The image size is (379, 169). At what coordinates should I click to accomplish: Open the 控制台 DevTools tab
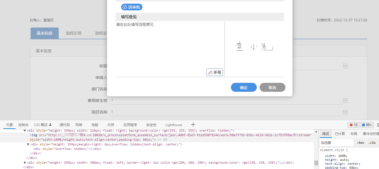pos(23,125)
